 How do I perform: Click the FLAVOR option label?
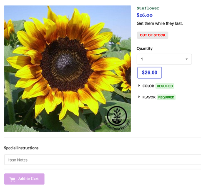coord(149,97)
